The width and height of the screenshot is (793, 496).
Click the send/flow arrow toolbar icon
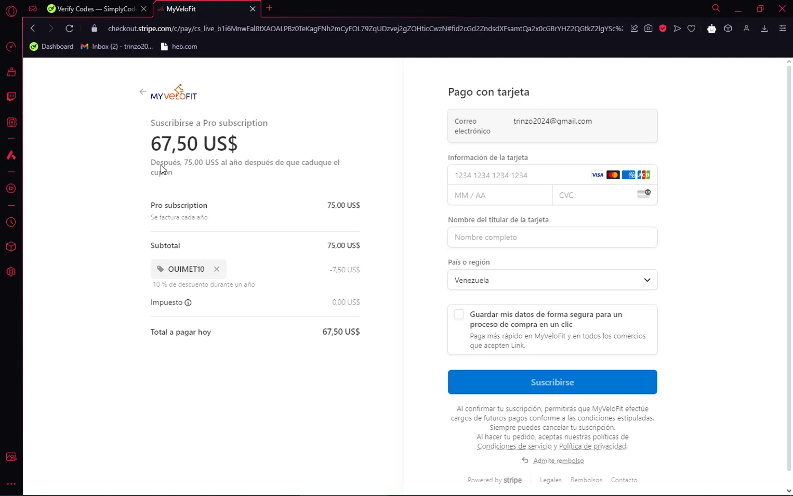coord(677,29)
